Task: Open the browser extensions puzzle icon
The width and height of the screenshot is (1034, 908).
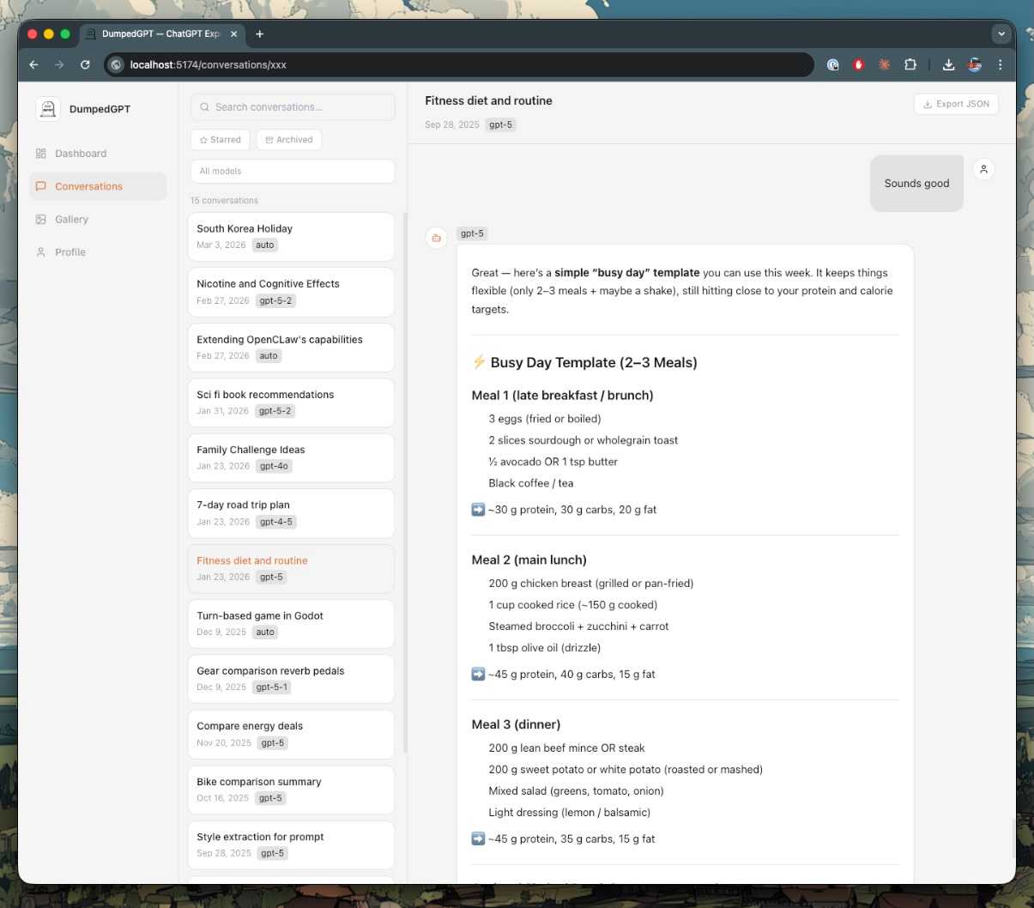Action: (x=910, y=64)
